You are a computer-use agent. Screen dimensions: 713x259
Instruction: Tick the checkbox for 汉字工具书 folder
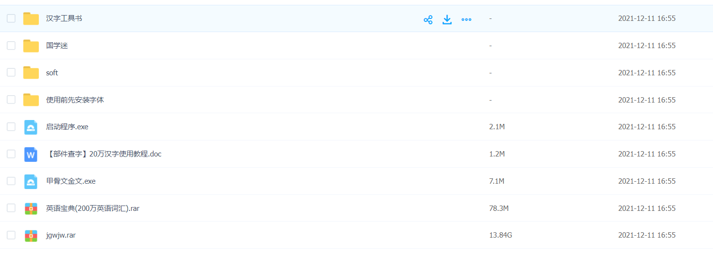11,18
